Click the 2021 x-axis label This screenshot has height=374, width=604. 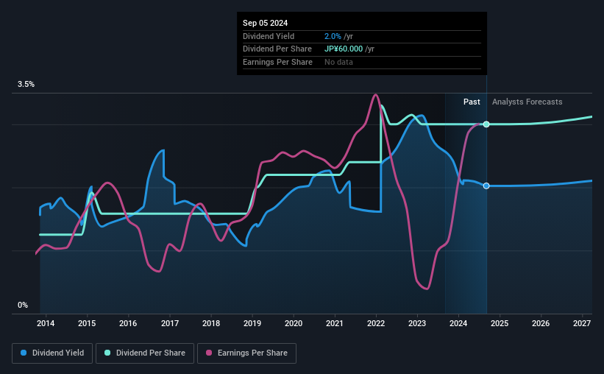[334, 323]
